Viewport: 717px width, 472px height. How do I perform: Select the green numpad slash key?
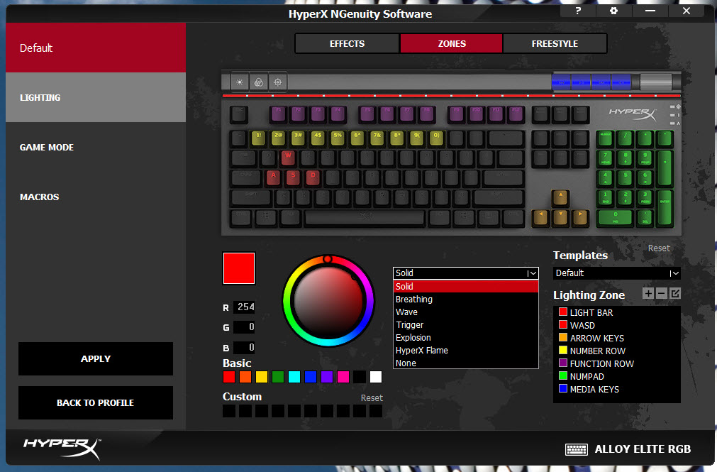coord(625,138)
